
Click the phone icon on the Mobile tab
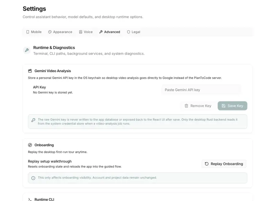click(28, 32)
